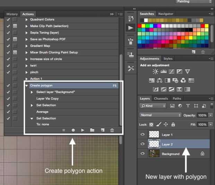Open the Fill slider arrow
Viewport: 215px width, 185px height.
pyautogui.click(x=210, y=125)
